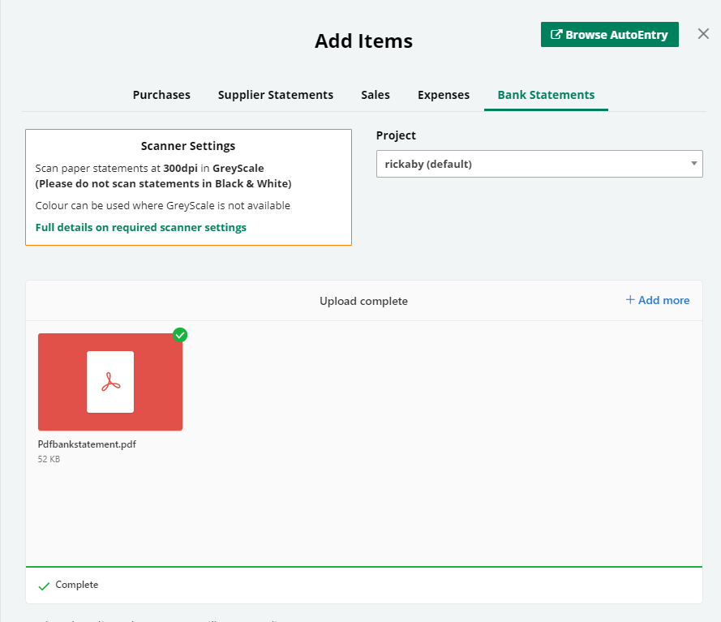Click the Add Items dialog title

(363, 41)
